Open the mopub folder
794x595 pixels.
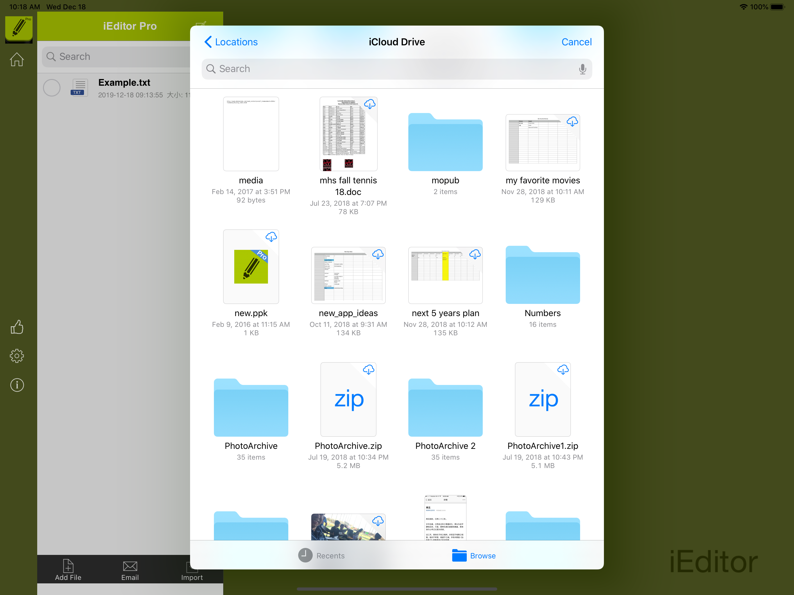click(445, 142)
